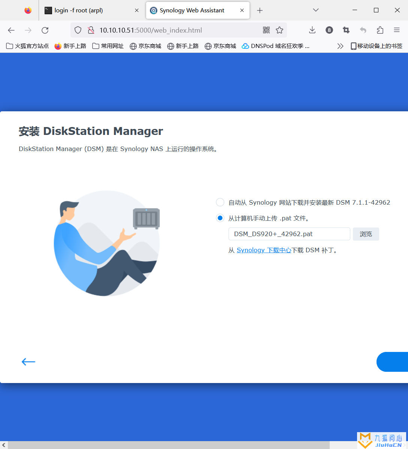Show the insecure connection lock info
This screenshot has width=408, height=449.
(91, 30)
